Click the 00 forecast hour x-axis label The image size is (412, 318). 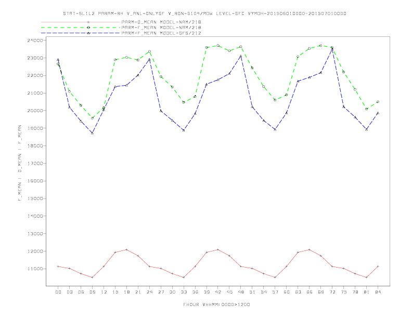[x=58, y=292]
